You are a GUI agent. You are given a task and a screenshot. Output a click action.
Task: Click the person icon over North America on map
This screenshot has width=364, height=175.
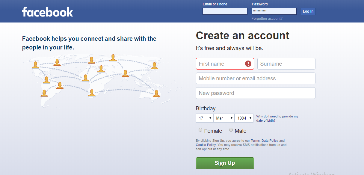click(35, 65)
